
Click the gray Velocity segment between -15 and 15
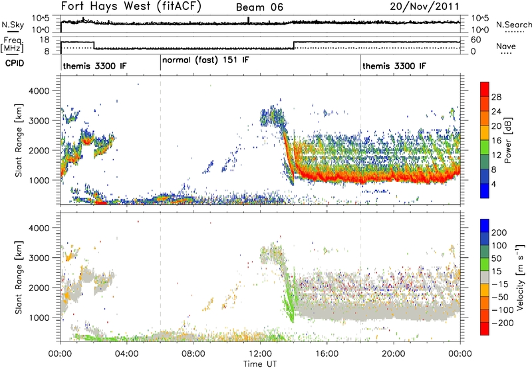[x=485, y=277]
